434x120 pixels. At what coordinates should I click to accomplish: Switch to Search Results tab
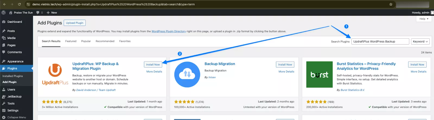tap(51, 41)
